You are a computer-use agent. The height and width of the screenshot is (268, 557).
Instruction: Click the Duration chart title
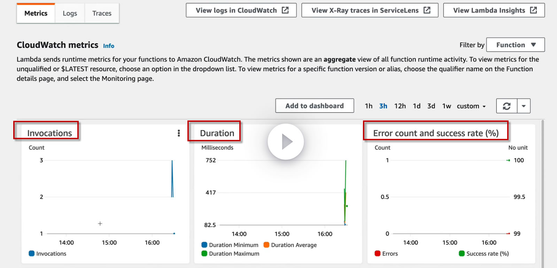217,133
